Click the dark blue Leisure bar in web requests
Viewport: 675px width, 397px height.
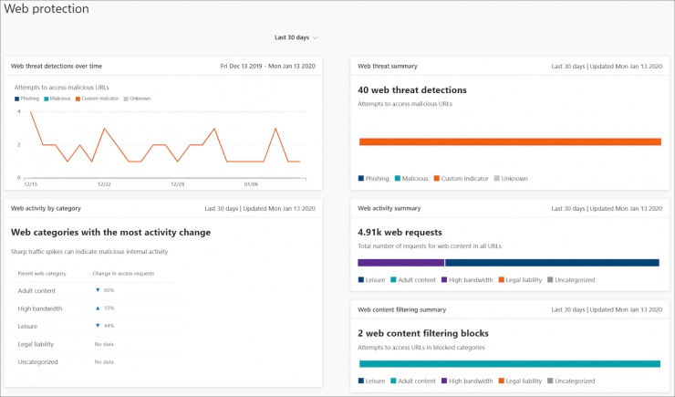552,263
